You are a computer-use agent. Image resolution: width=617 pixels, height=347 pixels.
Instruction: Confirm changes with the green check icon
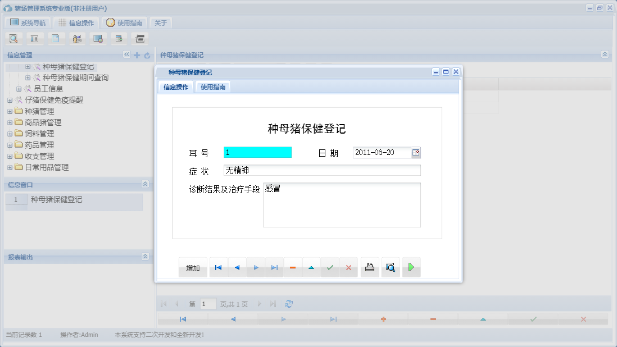[x=330, y=267]
